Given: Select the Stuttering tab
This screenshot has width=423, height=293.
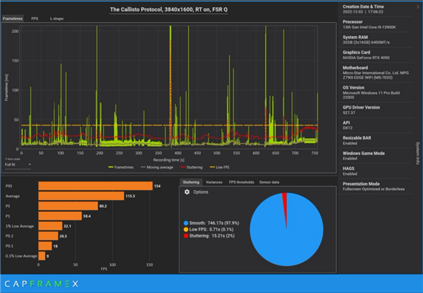Looking at the screenshot, I should point(191,182).
